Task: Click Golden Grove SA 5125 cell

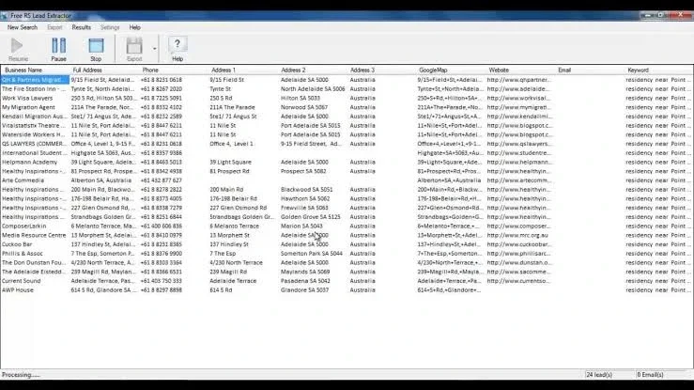Action: 311,217
